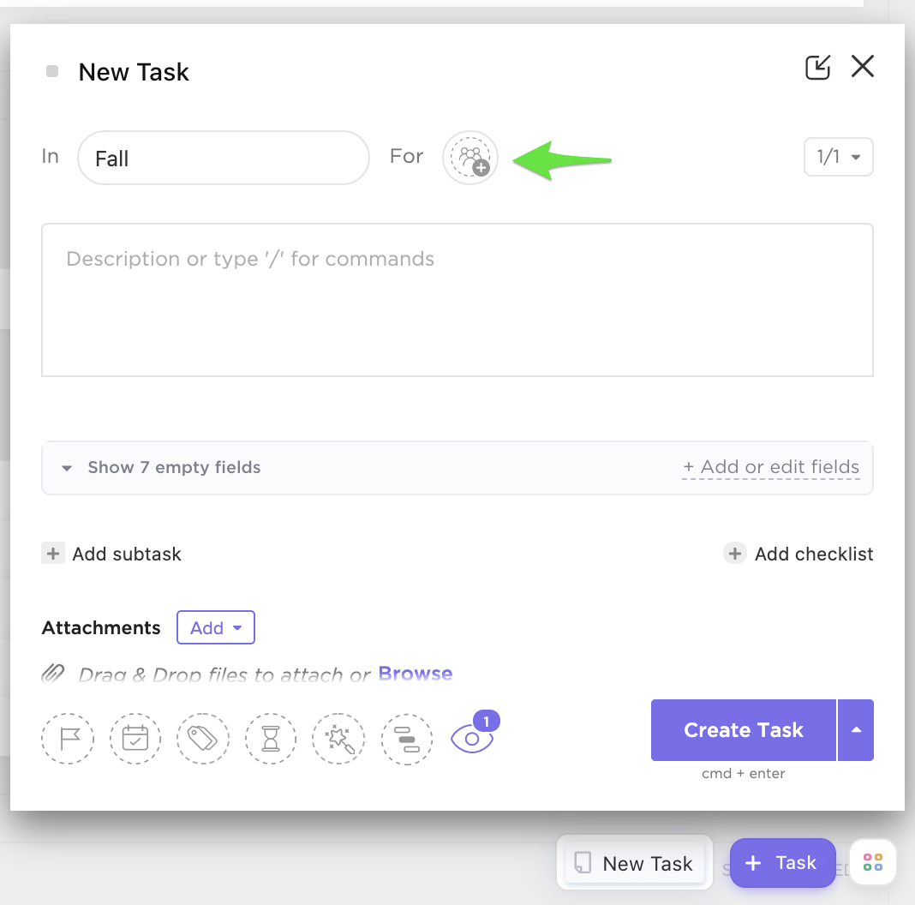This screenshot has height=905, width=915.
Task: Open the arrow menu beside Create Task
Action: (x=856, y=730)
